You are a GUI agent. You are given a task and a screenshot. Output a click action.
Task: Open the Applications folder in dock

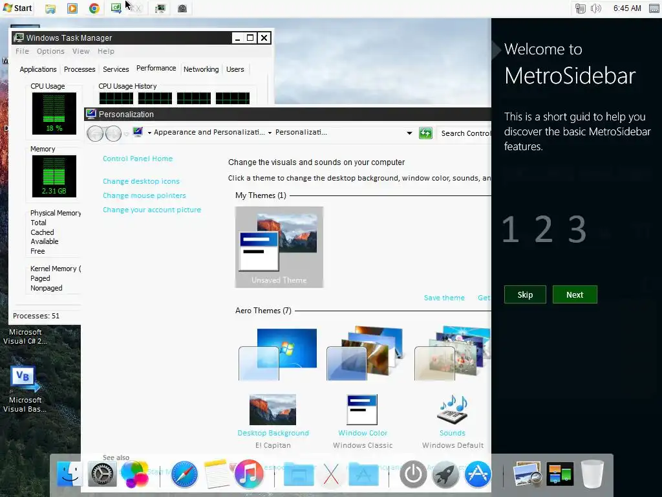pos(363,474)
